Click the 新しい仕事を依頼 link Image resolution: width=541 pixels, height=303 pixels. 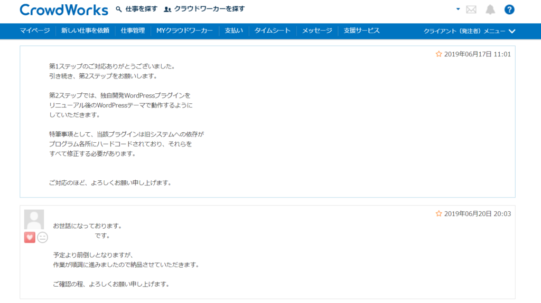tap(85, 31)
